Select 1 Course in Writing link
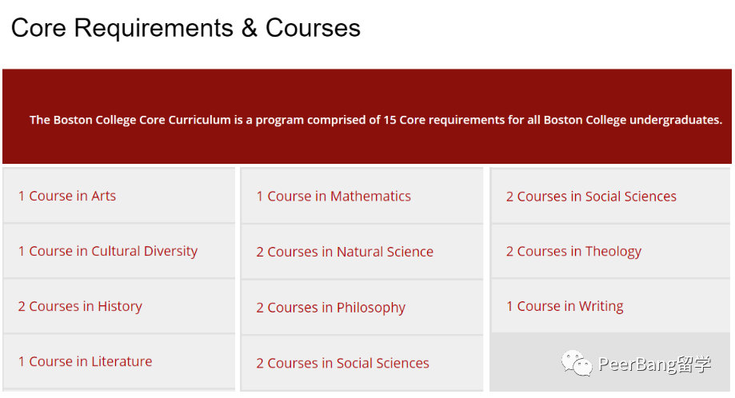 point(565,306)
